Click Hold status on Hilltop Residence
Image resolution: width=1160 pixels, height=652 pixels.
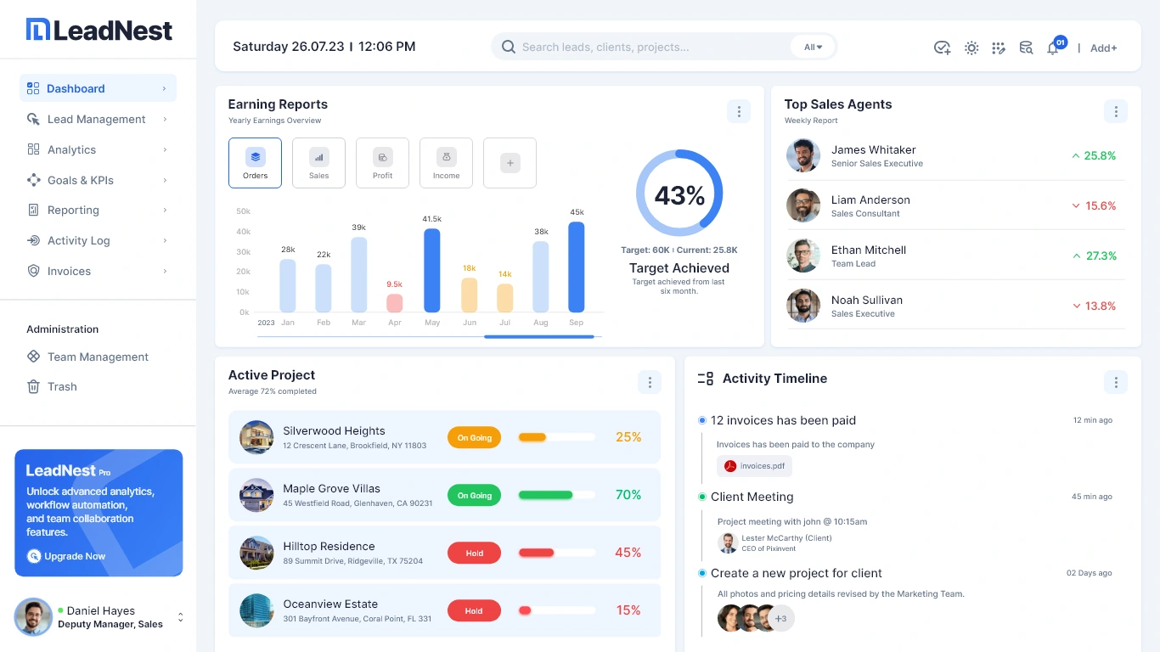point(474,553)
